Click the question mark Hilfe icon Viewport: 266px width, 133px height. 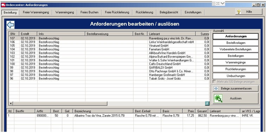239,12
